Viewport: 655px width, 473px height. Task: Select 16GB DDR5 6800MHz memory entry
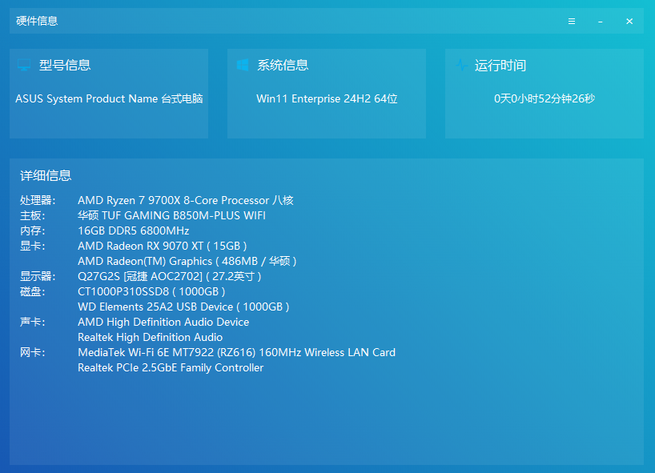pyautogui.click(x=133, y=230)
